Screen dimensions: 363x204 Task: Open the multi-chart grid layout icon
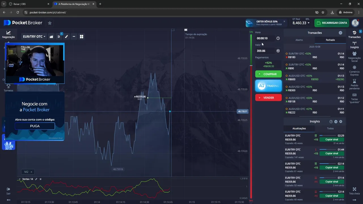81,37
